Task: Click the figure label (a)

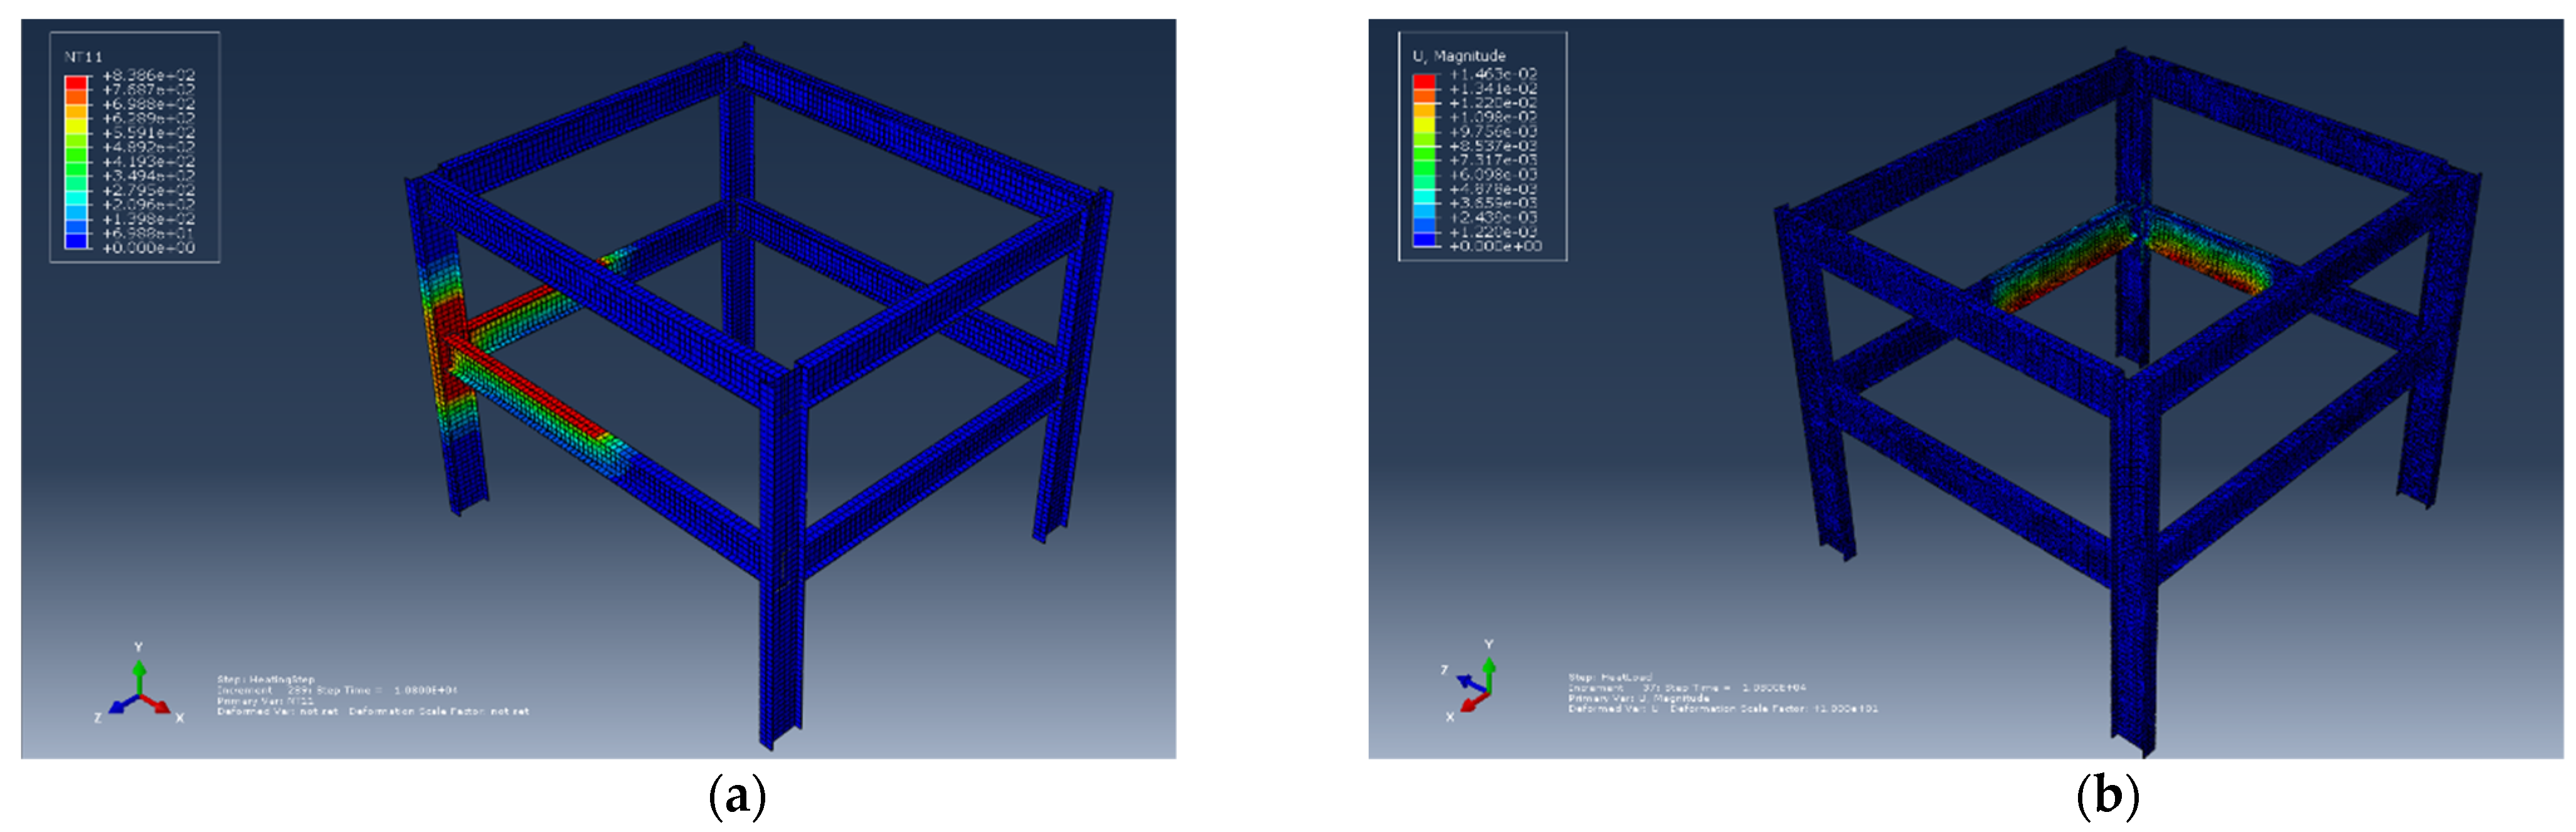Action: [x=737, y=798]
